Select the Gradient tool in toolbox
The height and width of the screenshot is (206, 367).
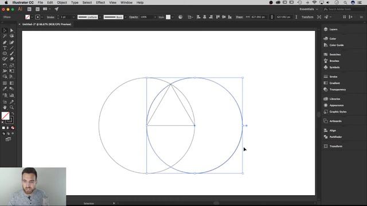click(x=11, y=83)
